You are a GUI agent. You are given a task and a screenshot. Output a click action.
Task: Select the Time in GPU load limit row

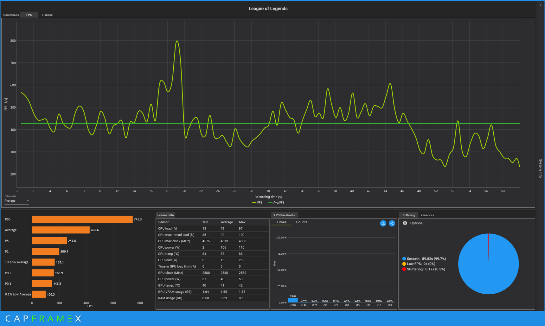(212, 266)
